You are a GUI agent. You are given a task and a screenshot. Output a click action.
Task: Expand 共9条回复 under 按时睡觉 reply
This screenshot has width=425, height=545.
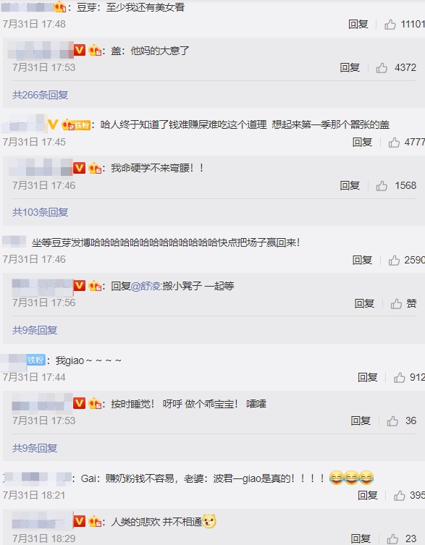[x=35, y=448]
